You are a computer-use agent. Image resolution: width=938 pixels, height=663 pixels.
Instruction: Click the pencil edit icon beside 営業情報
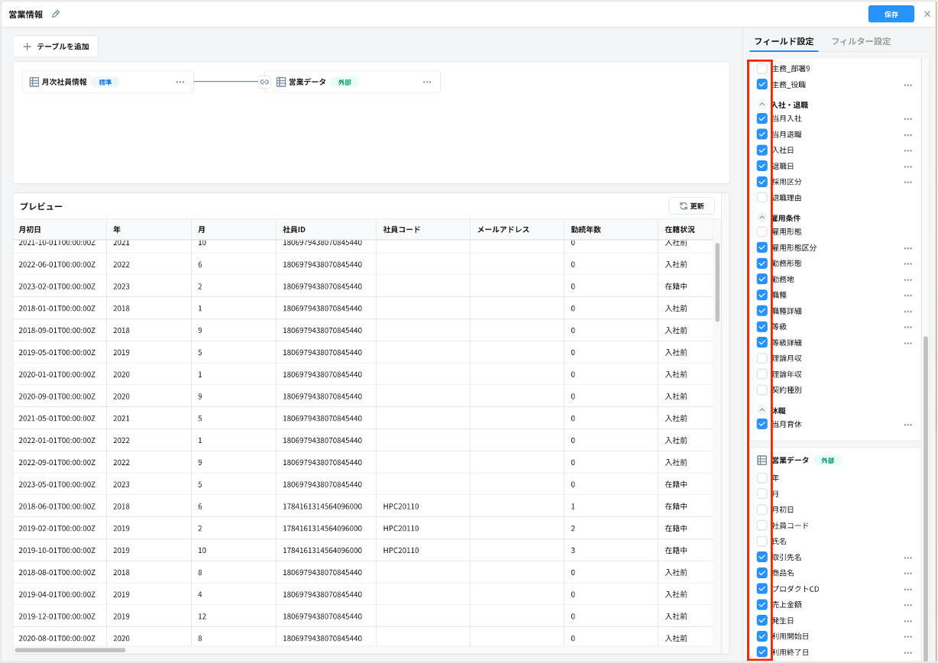coord(55,15)
